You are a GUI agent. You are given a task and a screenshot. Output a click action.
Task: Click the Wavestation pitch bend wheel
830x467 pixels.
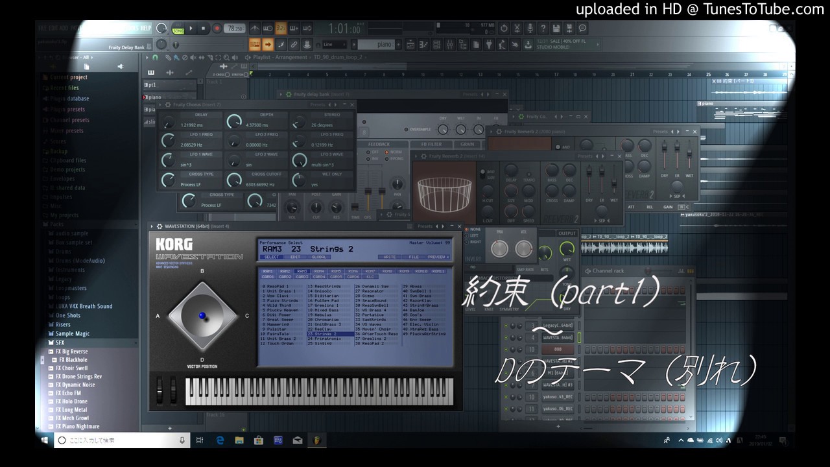click(160, 390)
